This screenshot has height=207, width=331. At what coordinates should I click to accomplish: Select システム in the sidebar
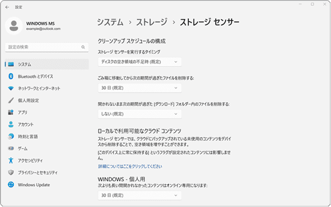(x=47, y=64)
